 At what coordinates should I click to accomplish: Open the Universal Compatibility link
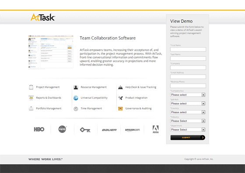click(94, 98)
